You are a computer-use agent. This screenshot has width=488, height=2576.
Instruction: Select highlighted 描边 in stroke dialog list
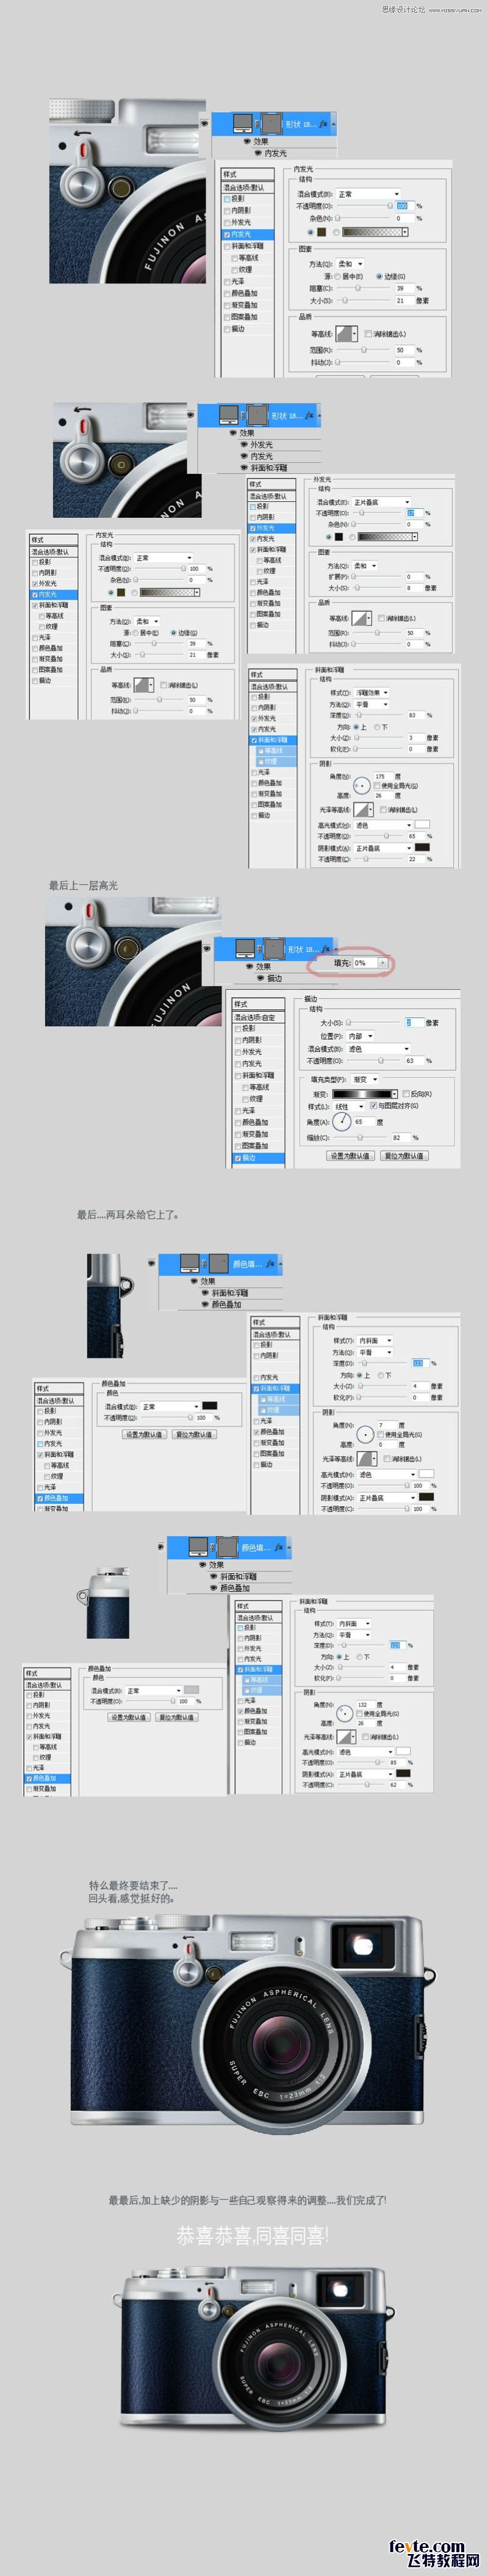(259, 1157)
